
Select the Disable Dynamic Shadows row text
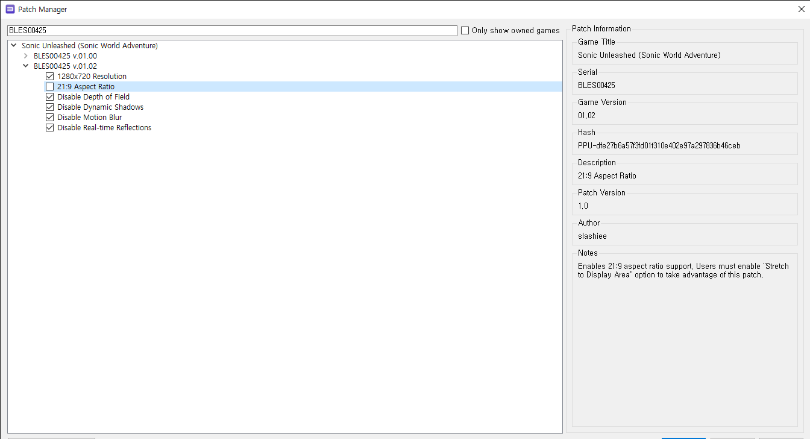100,107
